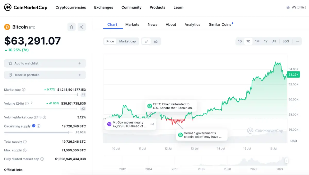Switch to candlestick chart icon

tap(156, 41)
